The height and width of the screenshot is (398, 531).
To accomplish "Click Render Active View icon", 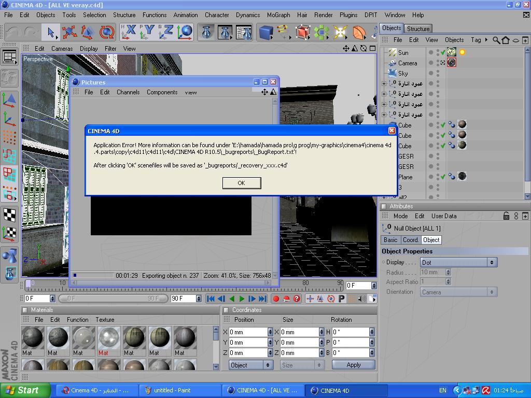I will [206, 33].
